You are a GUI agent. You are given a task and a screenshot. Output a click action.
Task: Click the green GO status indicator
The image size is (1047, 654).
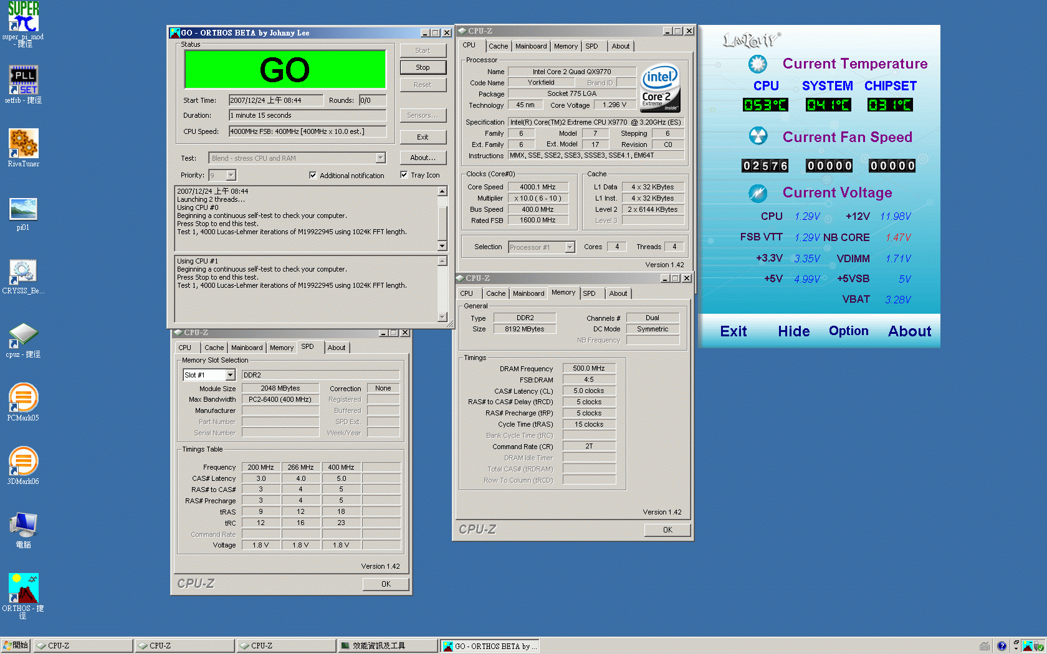[x=285, y=70]
